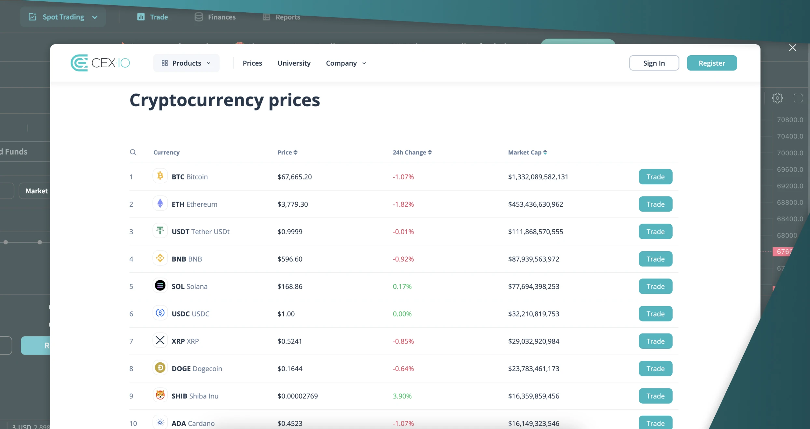Expand the Products dropdown
The image size is (810, 429).
pyautogui.click(x=186, y=63)
